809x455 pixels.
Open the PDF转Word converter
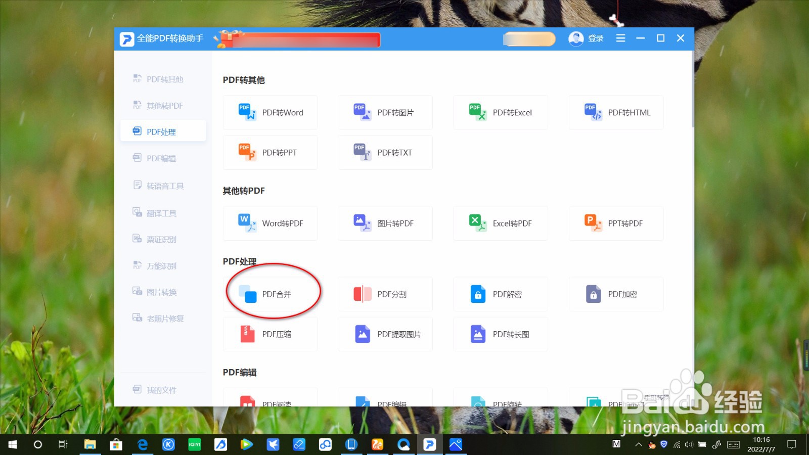(270, 112)
